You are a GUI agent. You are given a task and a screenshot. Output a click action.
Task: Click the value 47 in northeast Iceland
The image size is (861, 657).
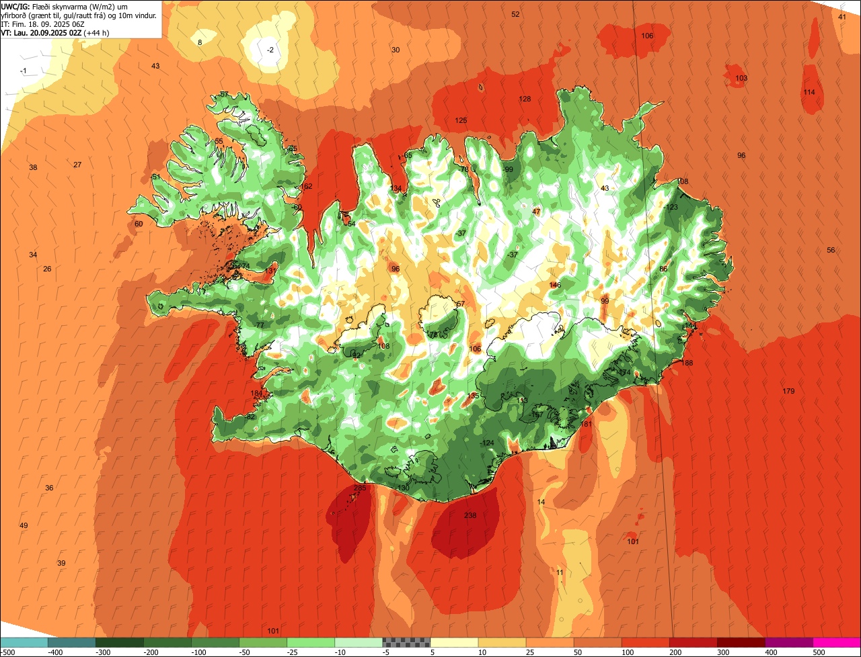coord(536,212)
